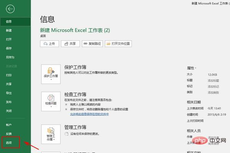Click the link chain icon
The height and width of the screenshot is (153, 230).
[x=85, y=44]
